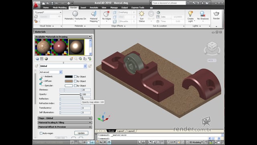The height and width of the screenshot is (145, 257).
Task: Switch to the Layout2 tab
Action: (131, 131)
